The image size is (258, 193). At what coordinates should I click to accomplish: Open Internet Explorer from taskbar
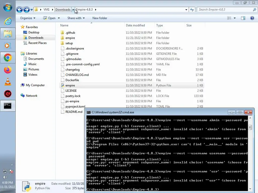point(8,21)
